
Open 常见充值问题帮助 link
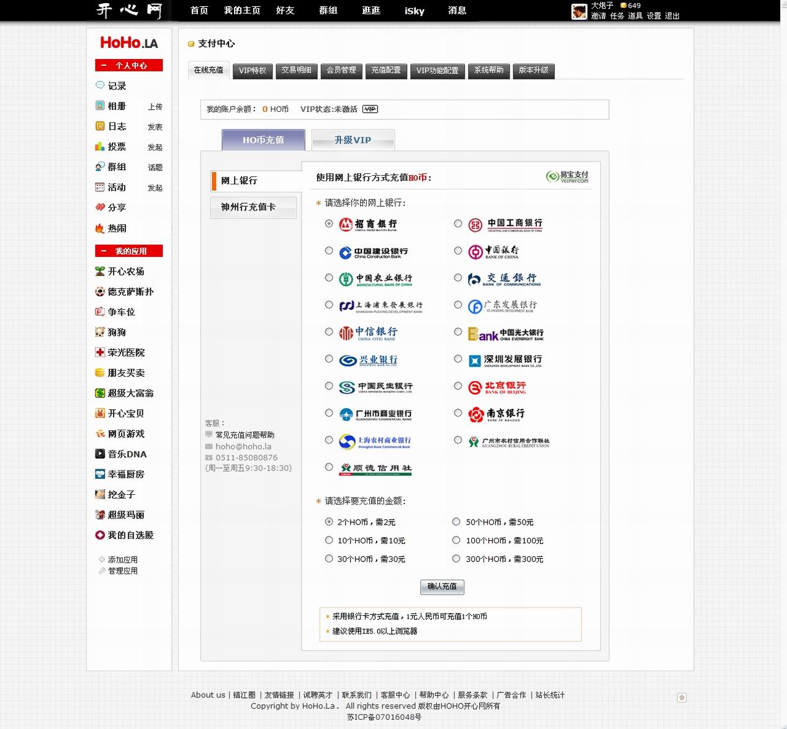245,435
